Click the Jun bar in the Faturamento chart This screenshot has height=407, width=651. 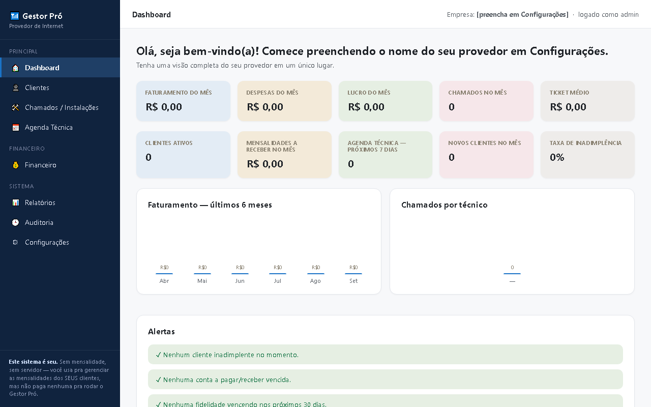coord(240,274)
